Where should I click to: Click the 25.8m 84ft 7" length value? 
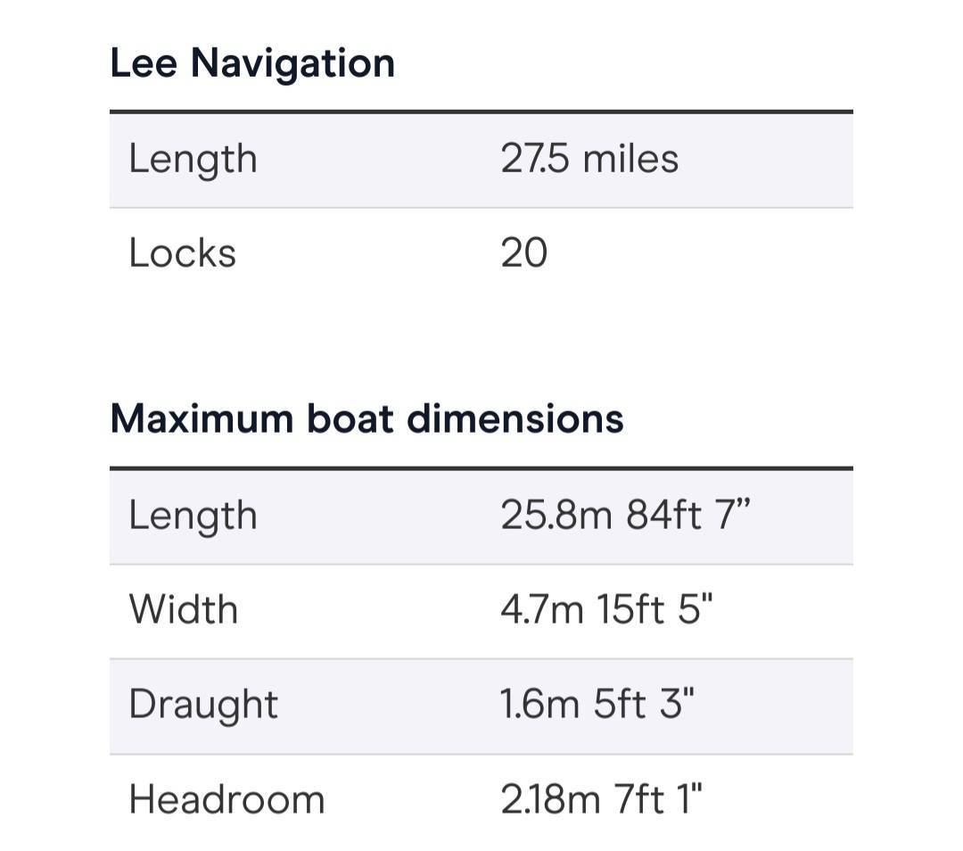tap(625, 515)
